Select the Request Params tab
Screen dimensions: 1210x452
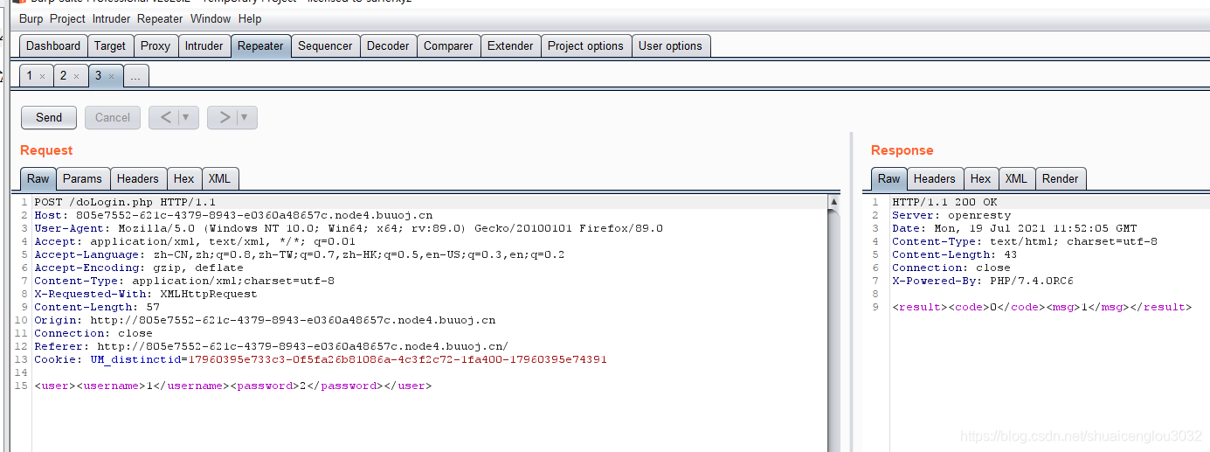[x=82, y=178]
